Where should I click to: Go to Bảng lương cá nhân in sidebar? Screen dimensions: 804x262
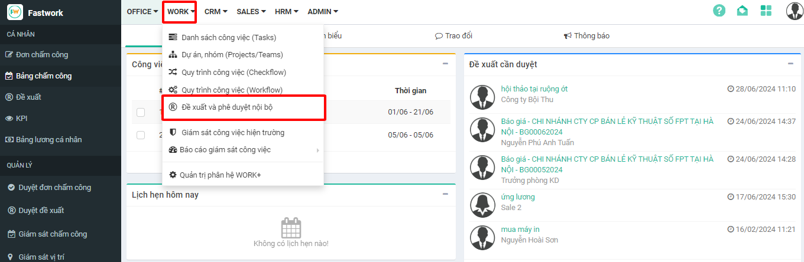pos(48,140)
